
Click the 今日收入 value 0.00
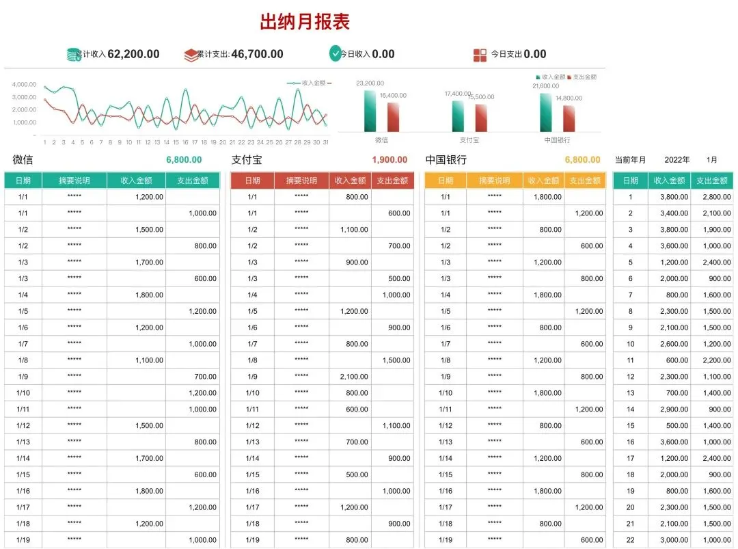(383, 54)
